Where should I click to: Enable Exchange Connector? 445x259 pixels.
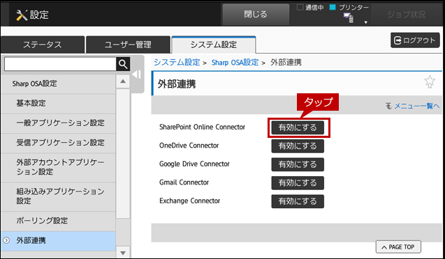[298, 201]
